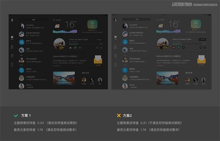Open messages tab icon in 方案2 mockup sidebar
This screenshot has width=220, height=141.
click(x=116, y=37)
